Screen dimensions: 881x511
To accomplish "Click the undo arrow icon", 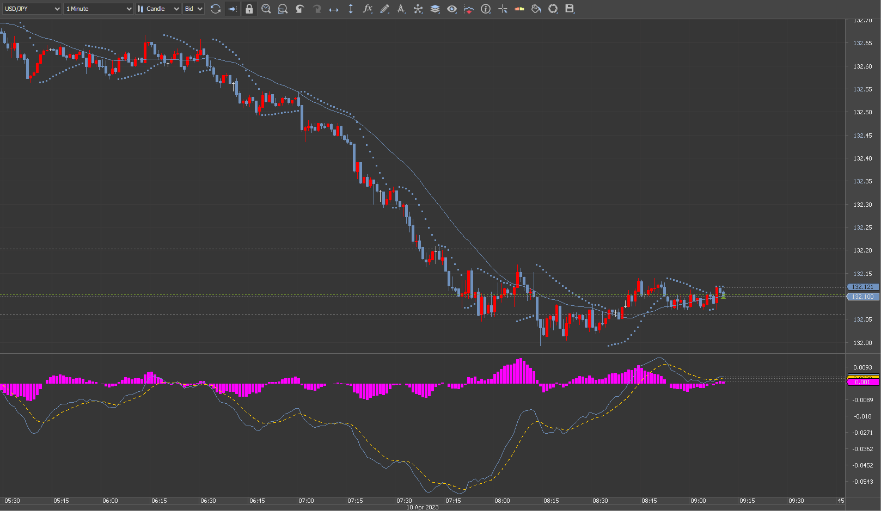I will click(x=300, y=9).
